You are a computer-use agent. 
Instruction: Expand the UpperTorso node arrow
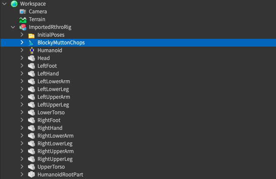(x=22, y=167)
